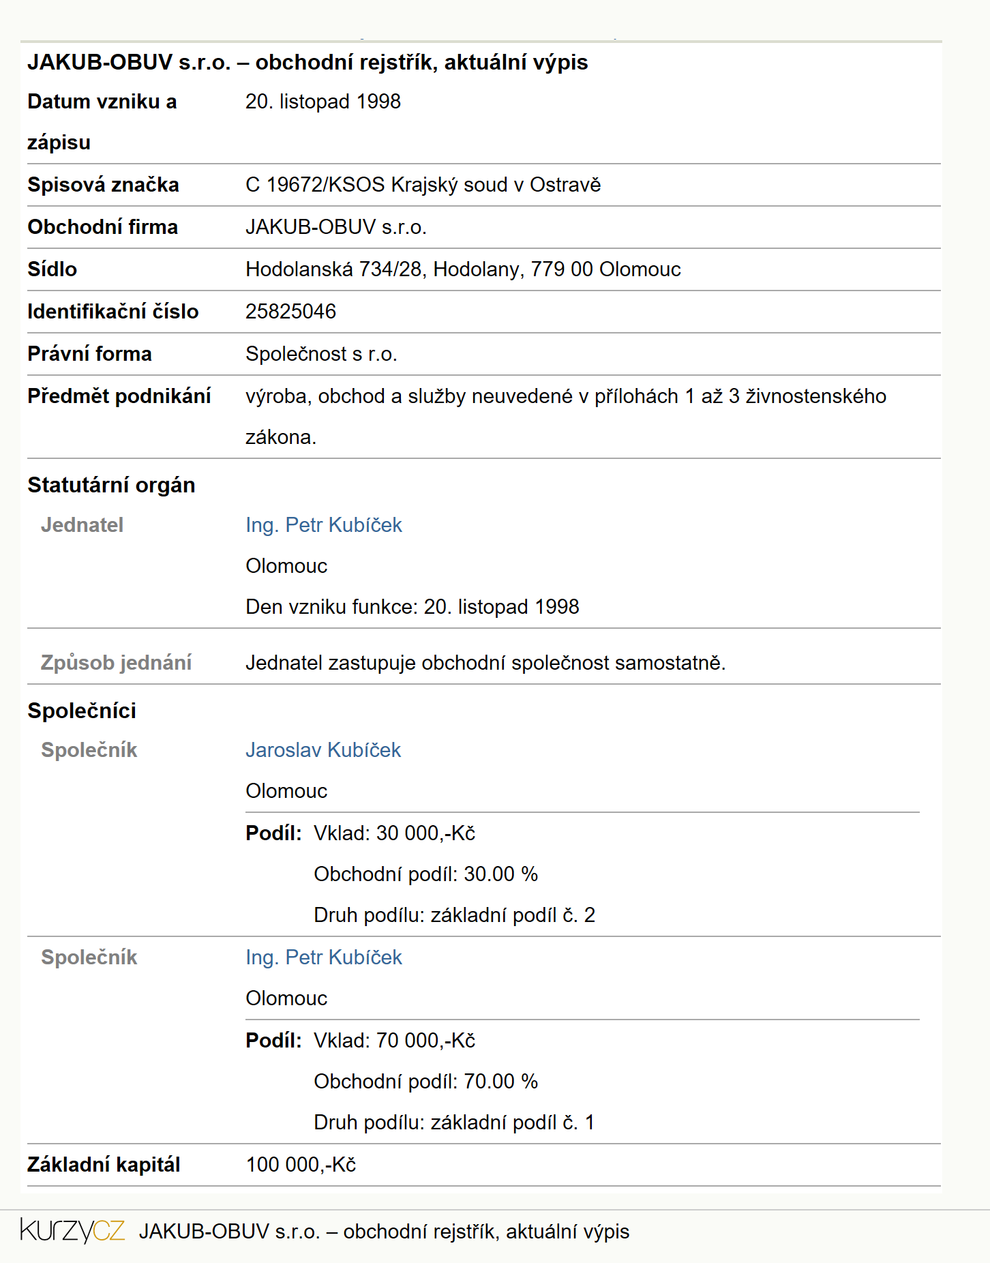Select the Obchodní firma label
This screenshot has height=1263, width=990.
[x=102, y=227]
